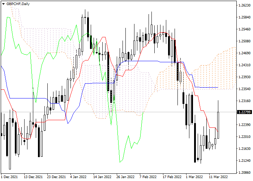
Task: Click price scale value 1.20860
Action: 244,173
